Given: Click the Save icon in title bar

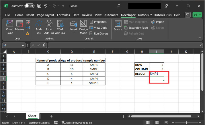Looking at the screenshot, I should [39, 6].
